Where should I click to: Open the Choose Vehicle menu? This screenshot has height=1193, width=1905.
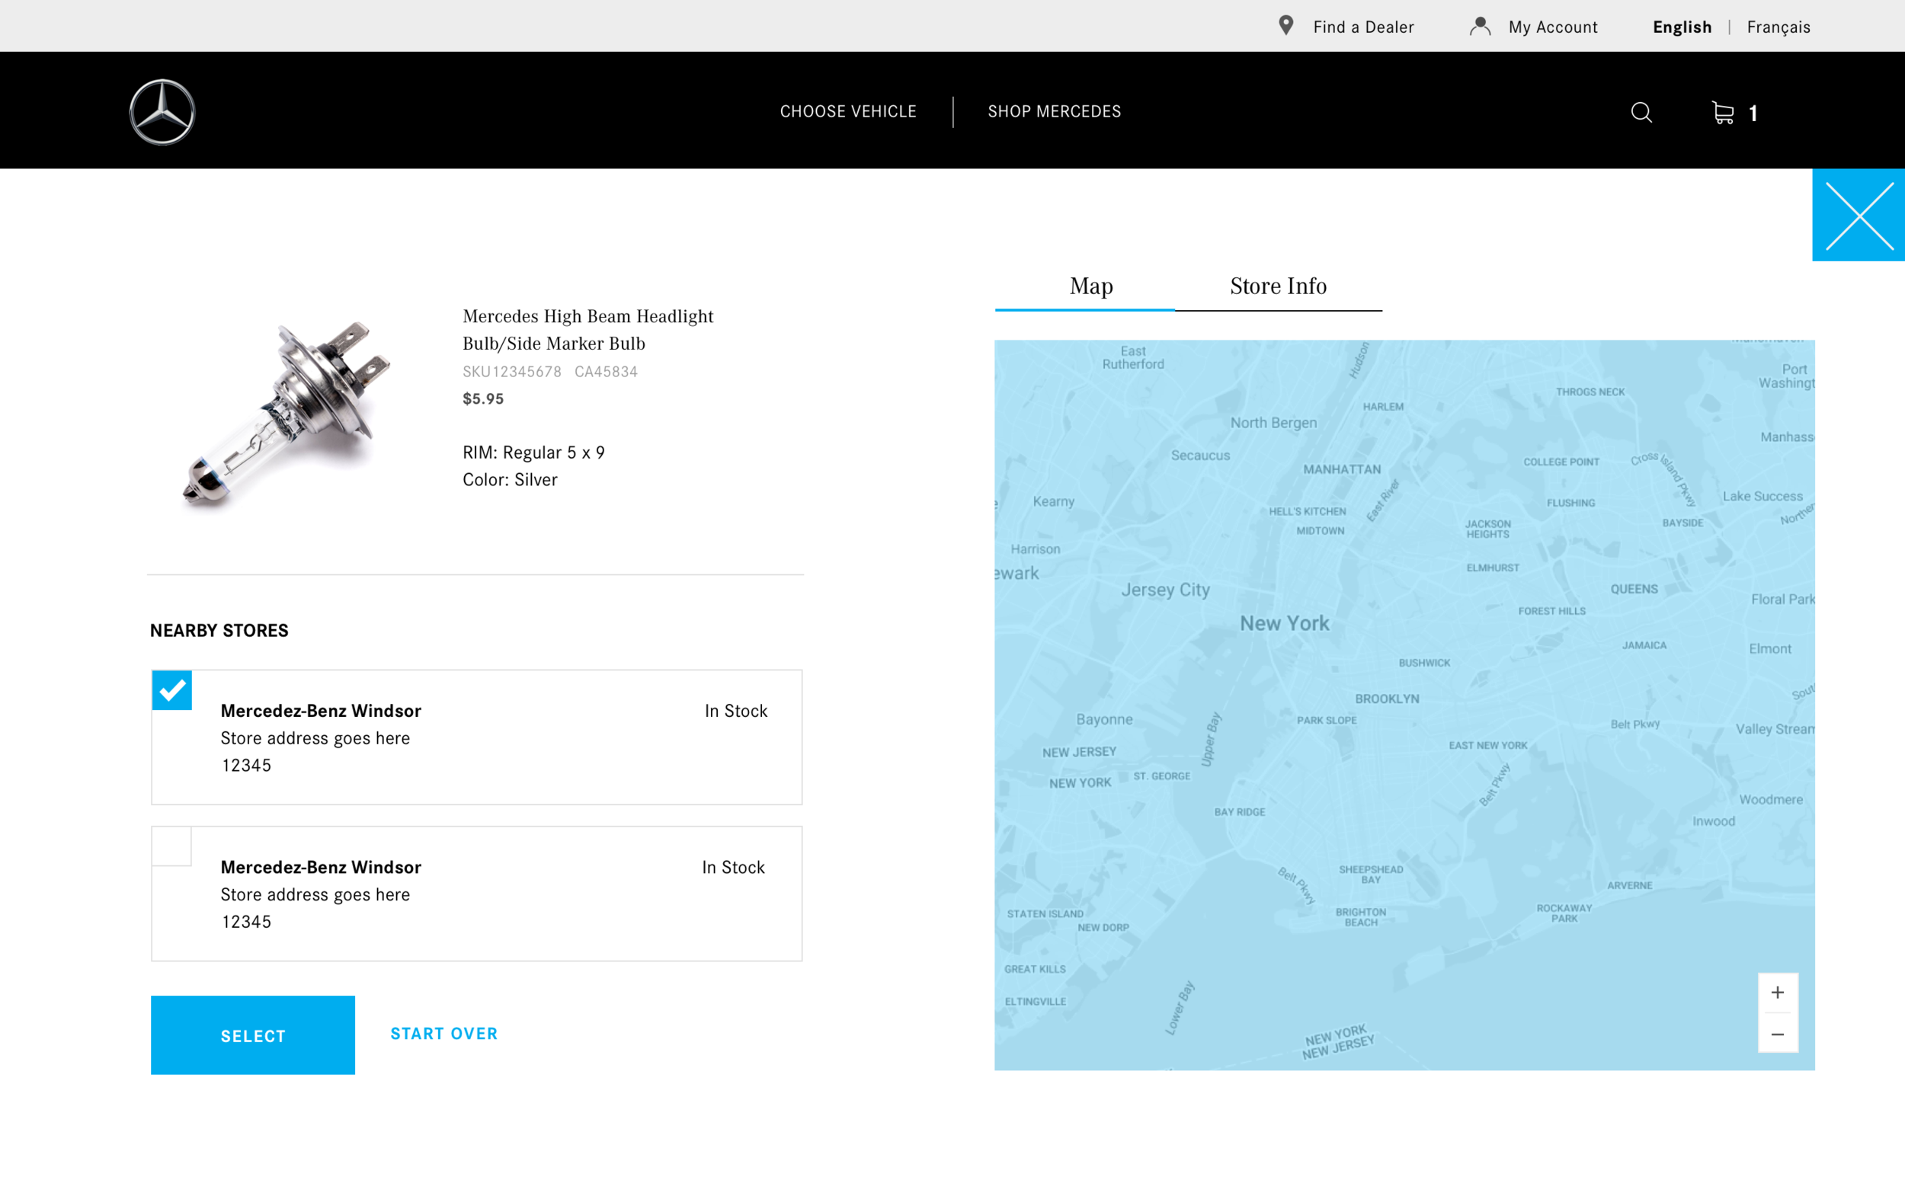pyautogui.click(x=847, y=111)
